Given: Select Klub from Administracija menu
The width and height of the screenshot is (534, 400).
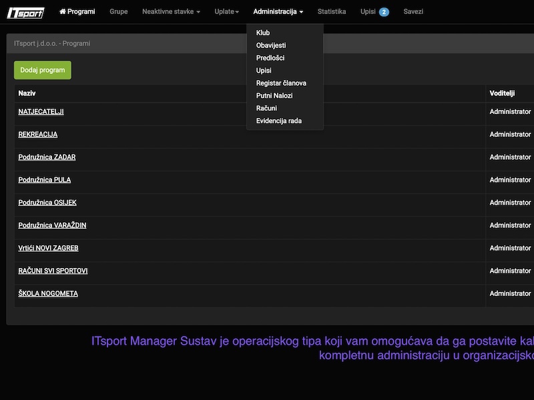Looking at the screenshot, I should [263, 33].
